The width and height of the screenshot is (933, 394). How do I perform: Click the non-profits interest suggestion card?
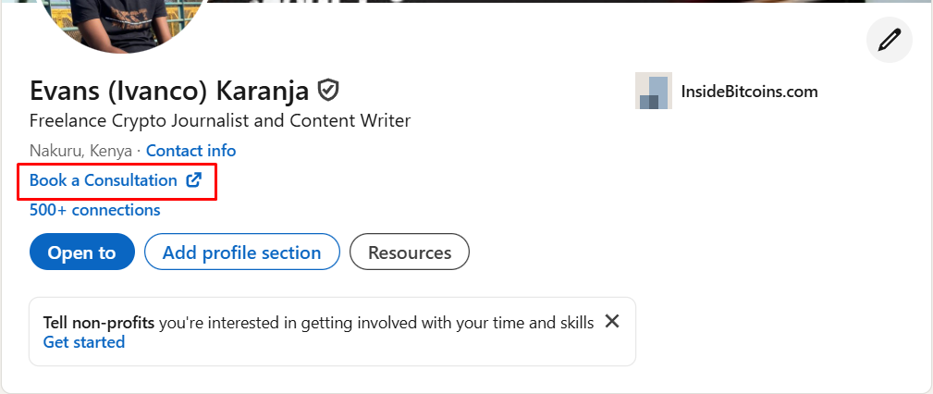point(332,331)
